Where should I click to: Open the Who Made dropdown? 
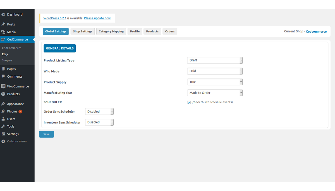coord(215,71)
